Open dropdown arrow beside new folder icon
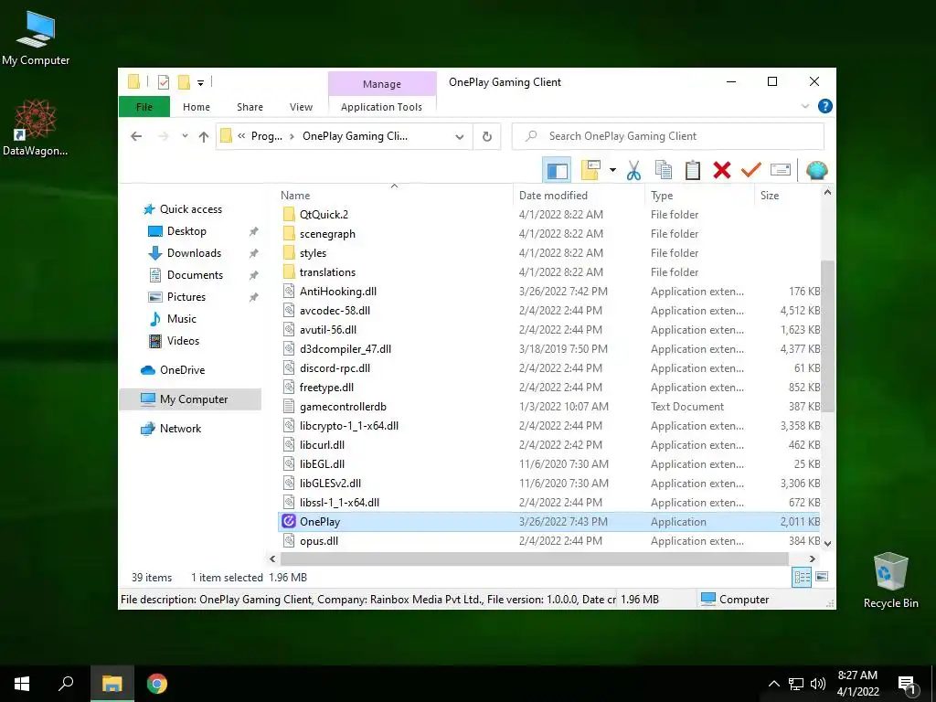Image resolution: width=936 pixels, height=702 pixels. tap(612, 170)
